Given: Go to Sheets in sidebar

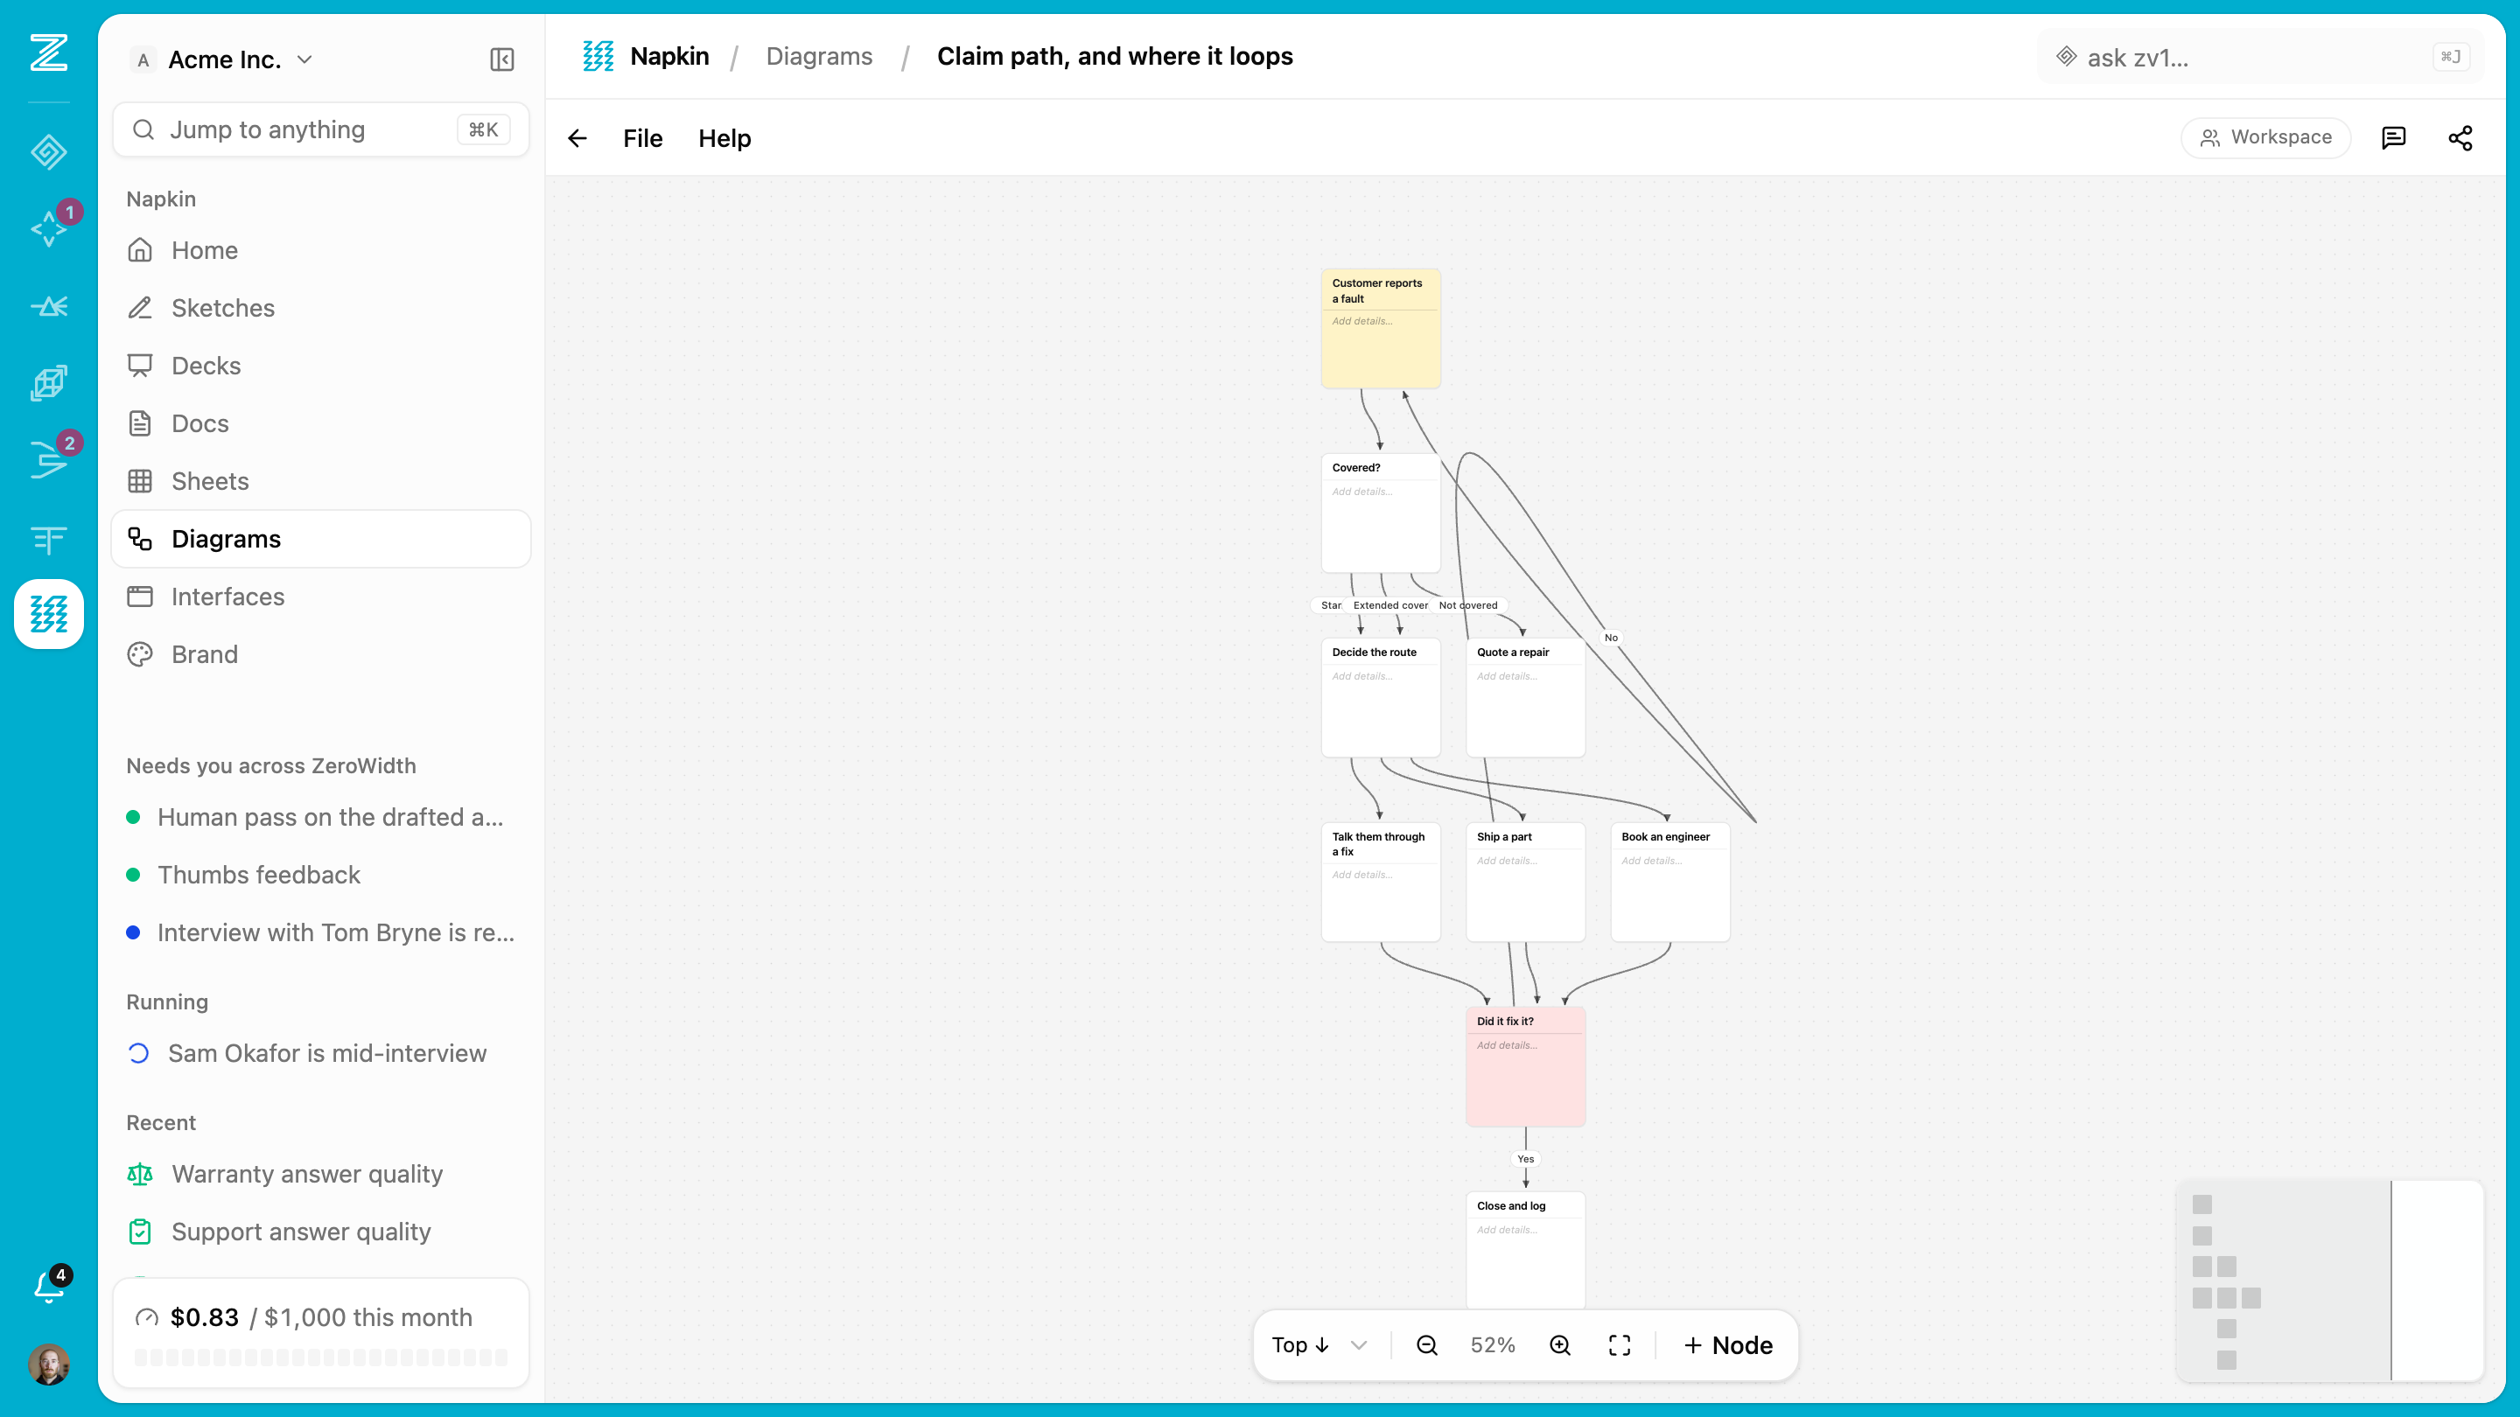Looking at the screenshot, I should coord(321,481).
